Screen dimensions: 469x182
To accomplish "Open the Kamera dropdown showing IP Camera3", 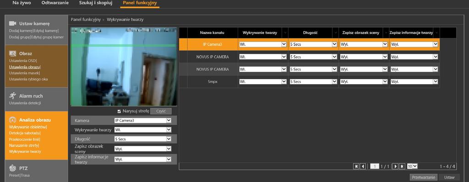I will click(x=143, y=120).
